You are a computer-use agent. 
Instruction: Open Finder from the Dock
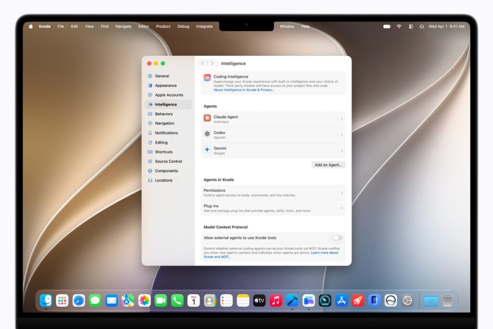point(46,301)
